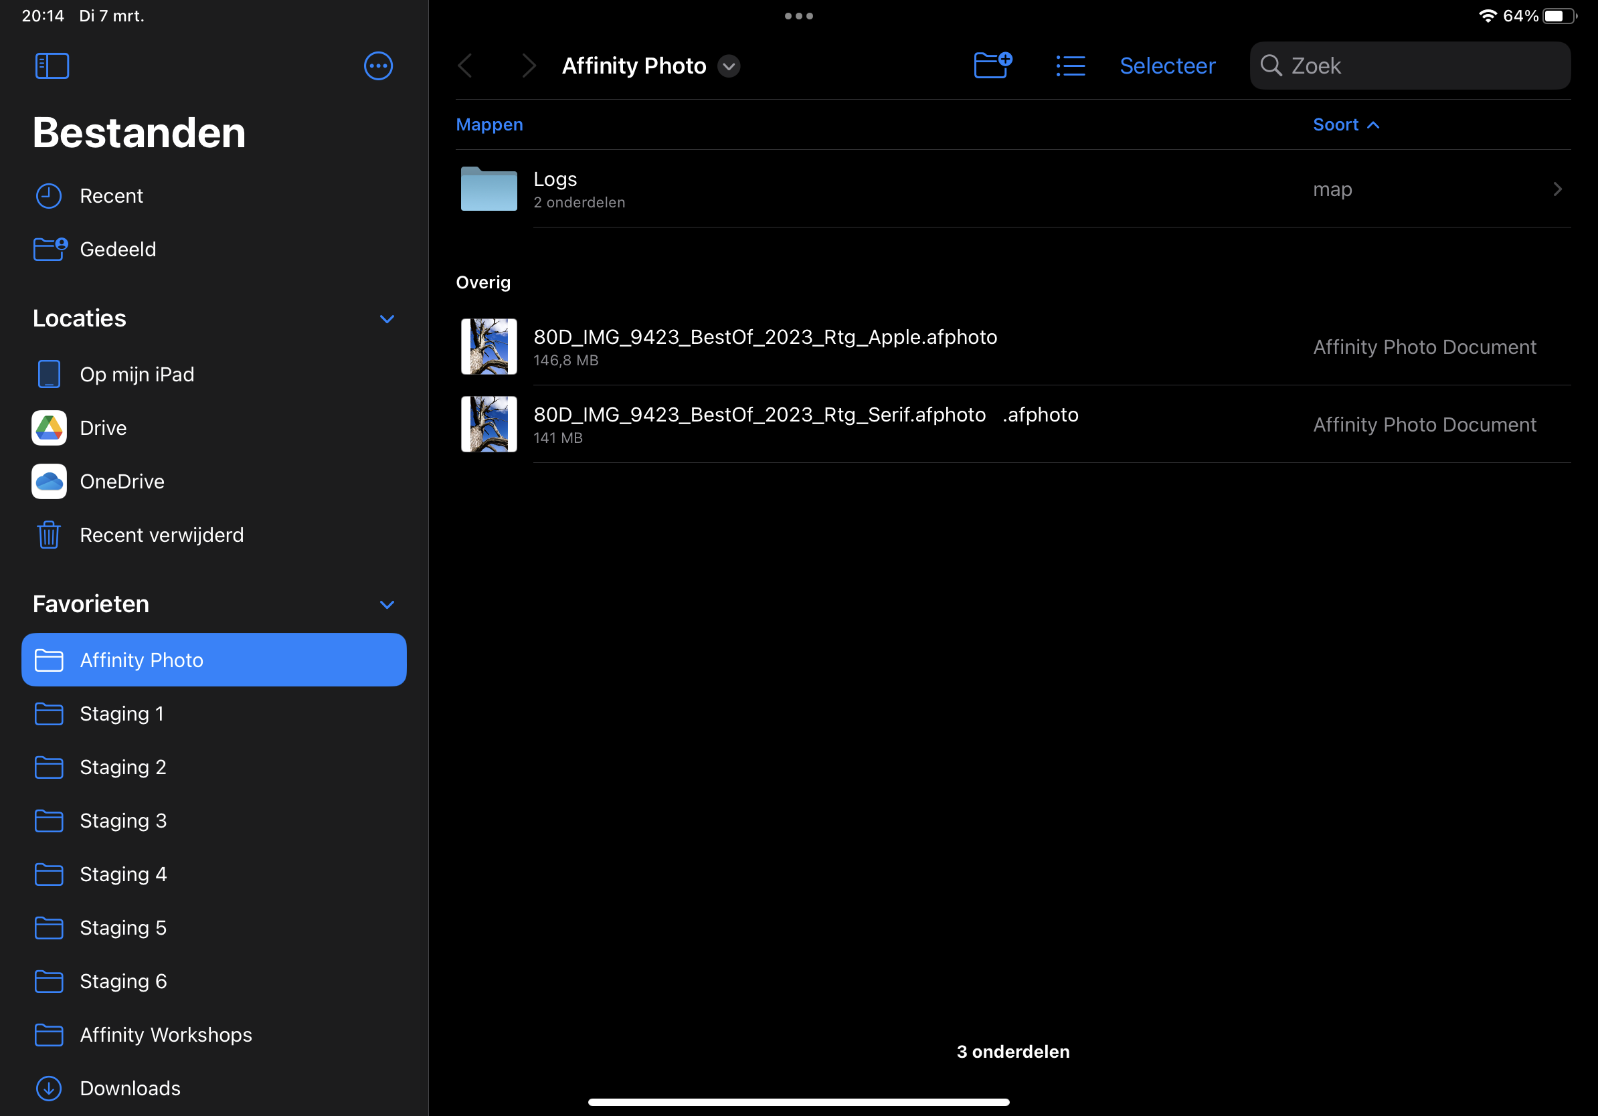
Task: Open Downloads in the sidebar
Action: click(x=213, y=1088)
